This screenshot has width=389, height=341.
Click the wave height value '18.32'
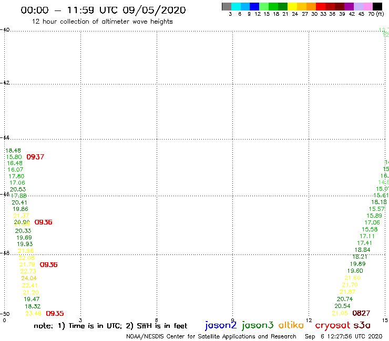33,306
